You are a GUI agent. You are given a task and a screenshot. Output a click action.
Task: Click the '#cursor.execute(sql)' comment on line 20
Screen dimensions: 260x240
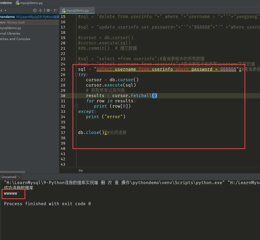pos(104,43)
